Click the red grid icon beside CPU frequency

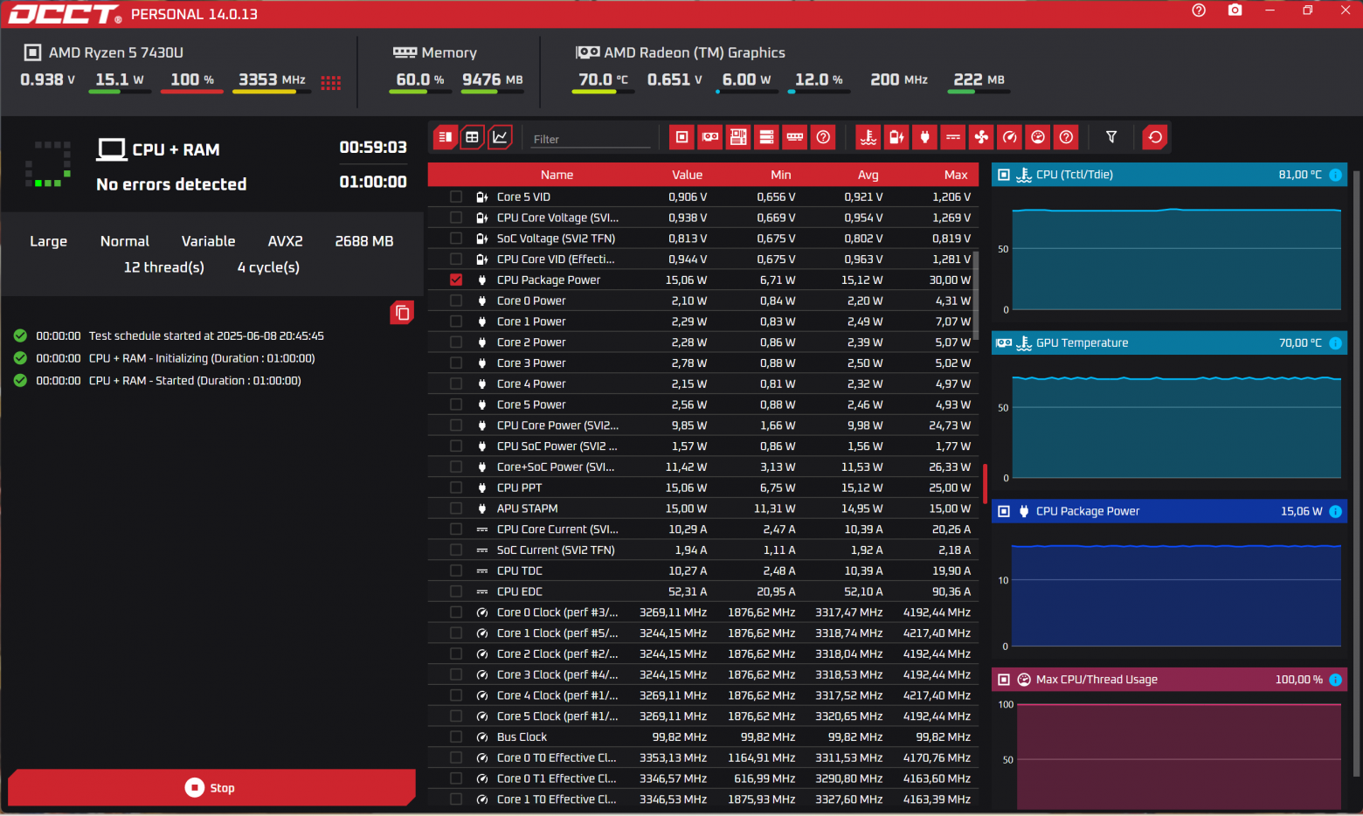coord(330,82)
